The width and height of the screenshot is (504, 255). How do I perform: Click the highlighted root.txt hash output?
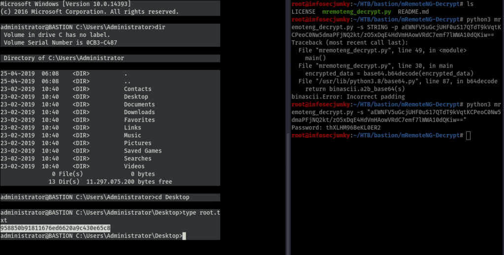click(55, 228)
